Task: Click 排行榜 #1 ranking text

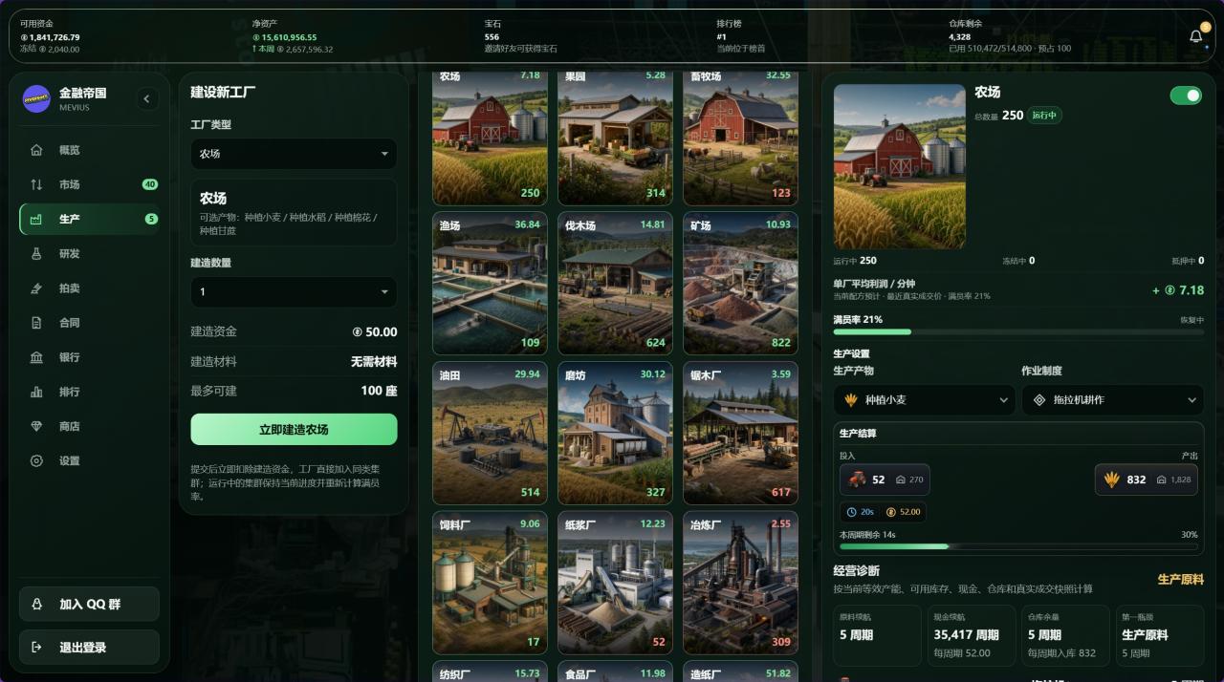Action: point(722,37)
